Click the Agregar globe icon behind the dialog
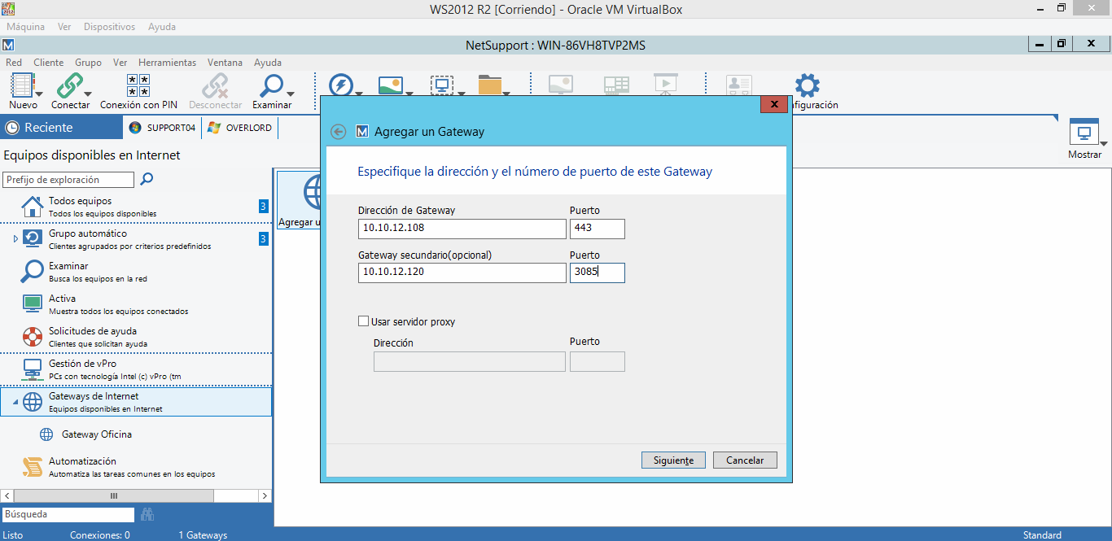This screenshot has height=541, width=1112. click(313, 193)
